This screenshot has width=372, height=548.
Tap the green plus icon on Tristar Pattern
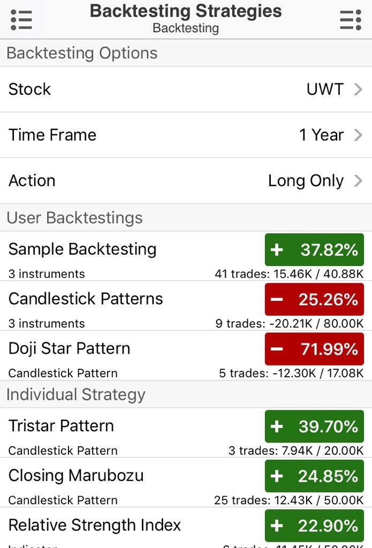click(277, 427)
